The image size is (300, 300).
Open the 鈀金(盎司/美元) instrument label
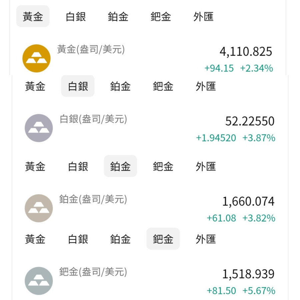click(93, 272)
